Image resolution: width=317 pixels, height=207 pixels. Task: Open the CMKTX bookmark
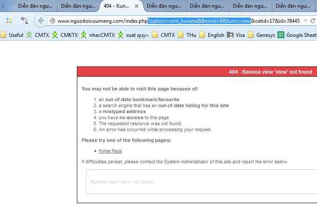[65, 35]
